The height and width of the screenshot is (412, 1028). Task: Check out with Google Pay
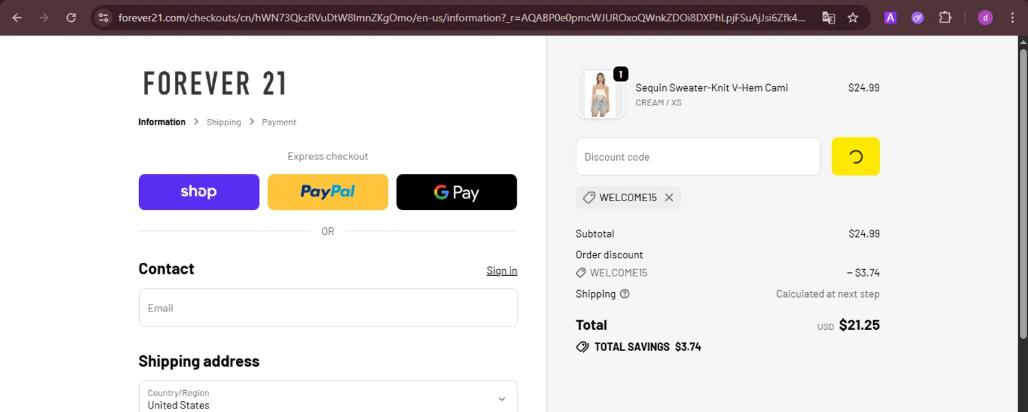pos(456,192)
